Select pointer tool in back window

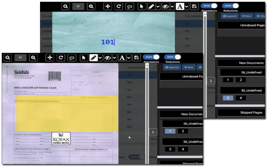[x=142, y=6]
